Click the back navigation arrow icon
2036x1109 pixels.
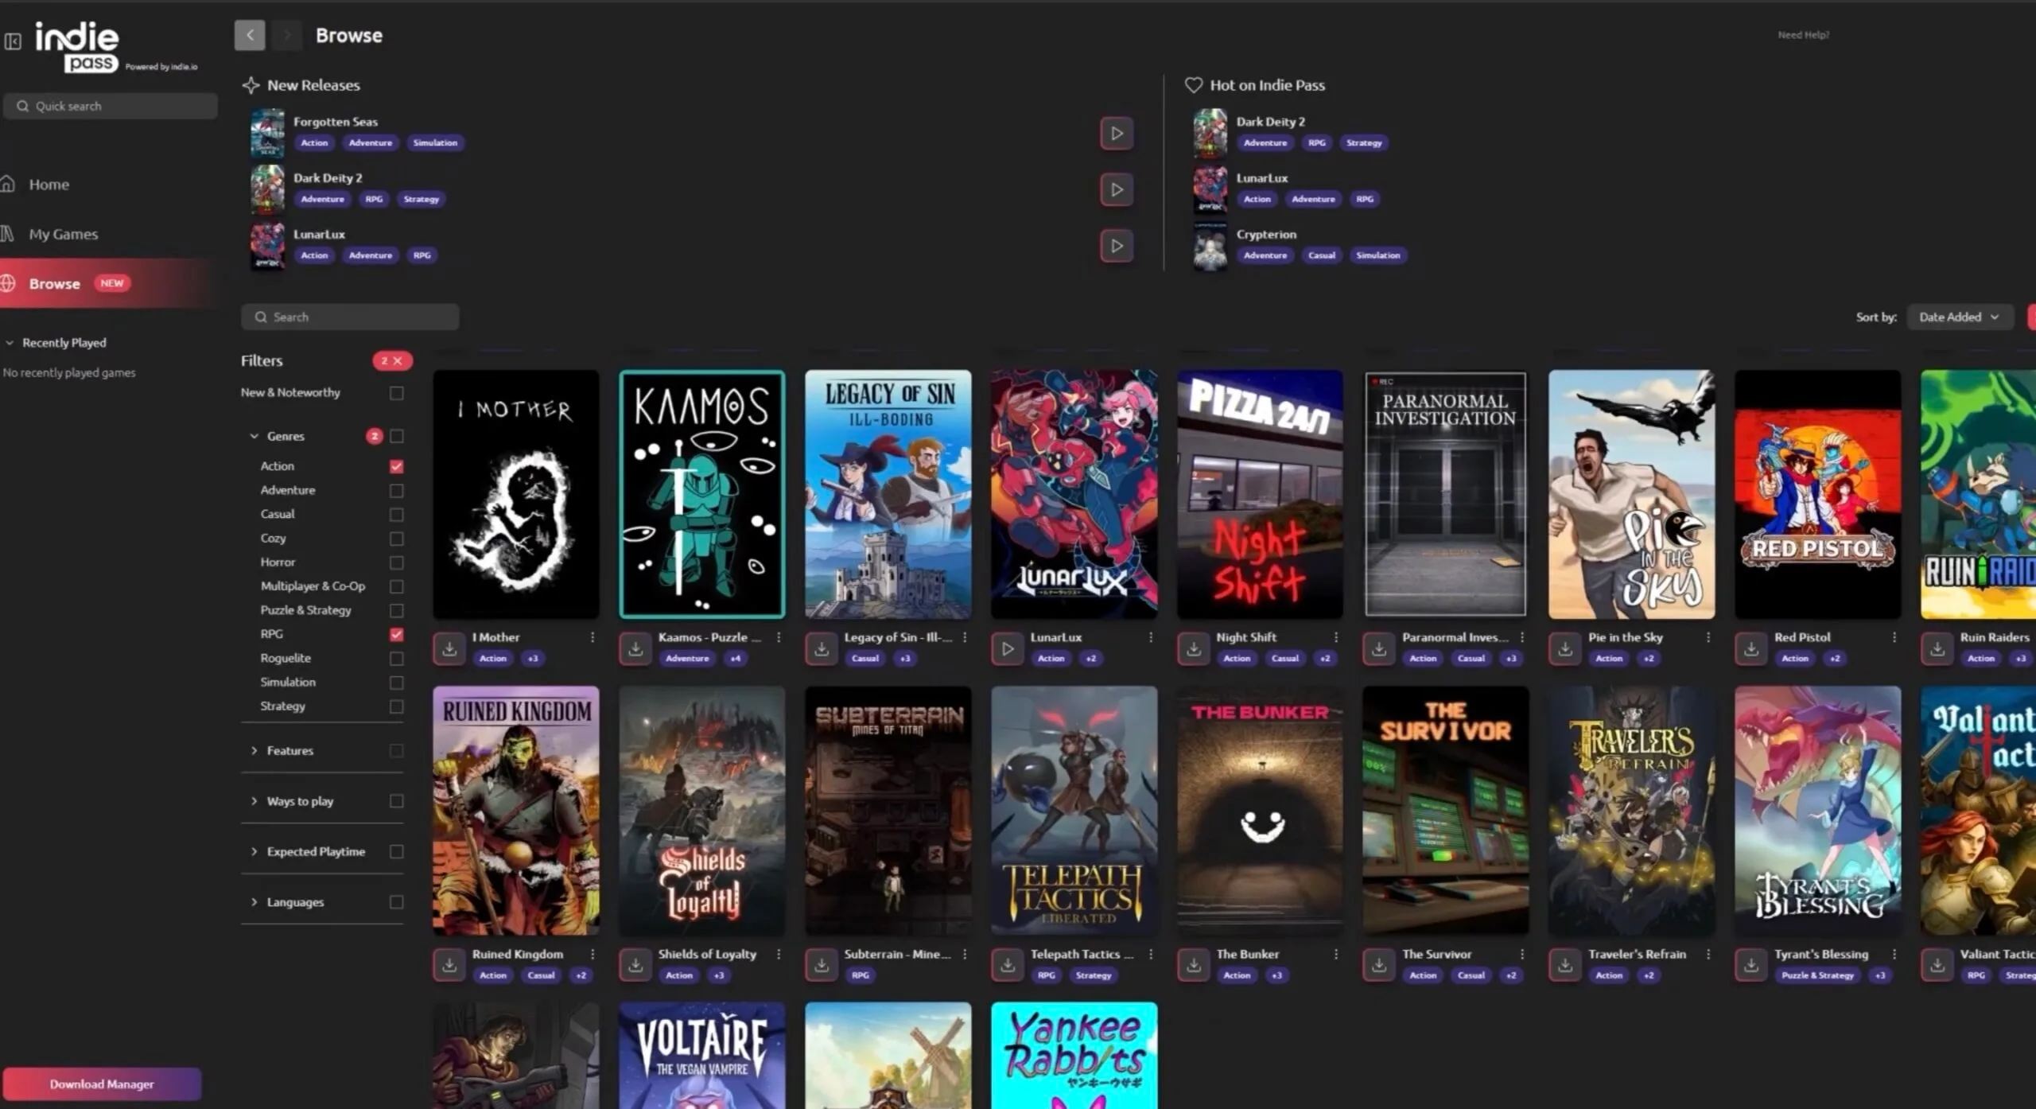(x=250, y=35)
